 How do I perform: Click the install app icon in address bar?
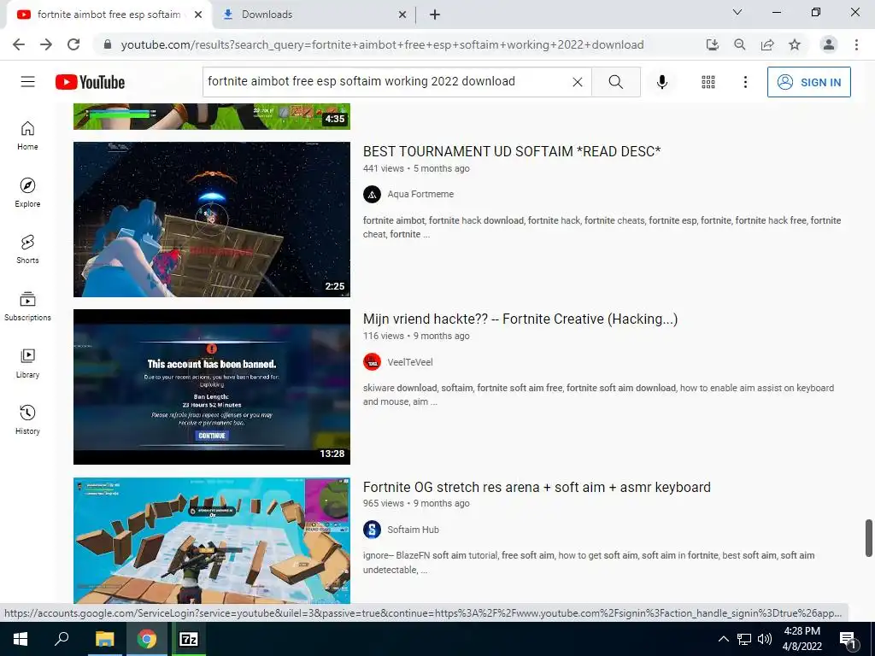[x=712, y=44]
